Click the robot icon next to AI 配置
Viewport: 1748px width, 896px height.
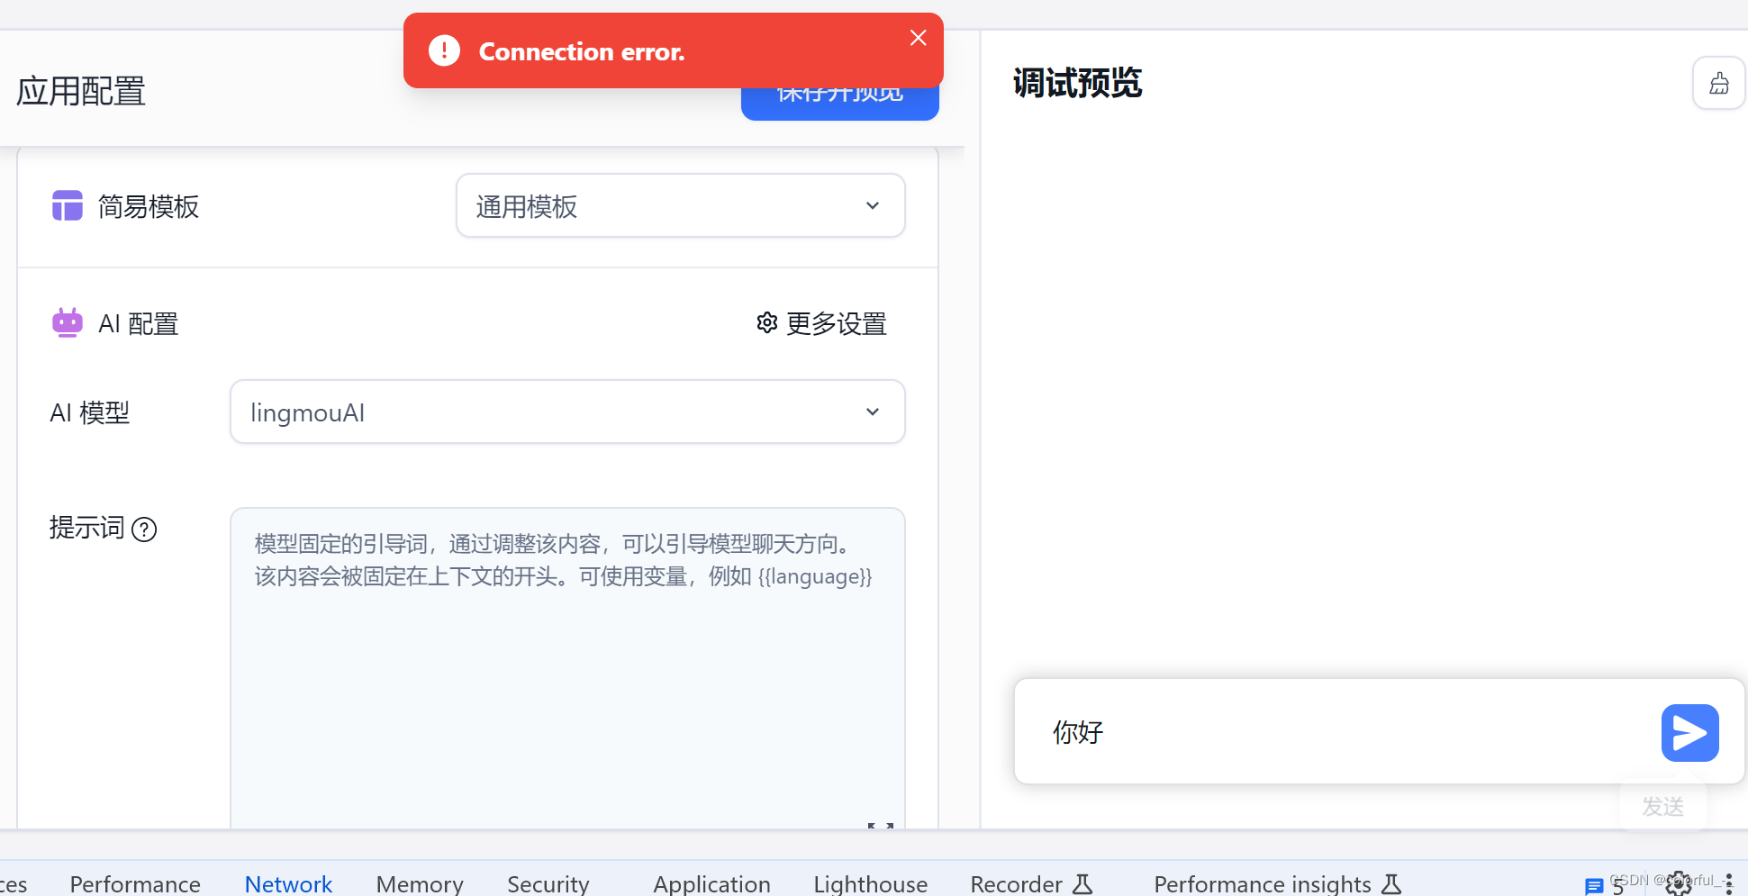tap(67, 322)
